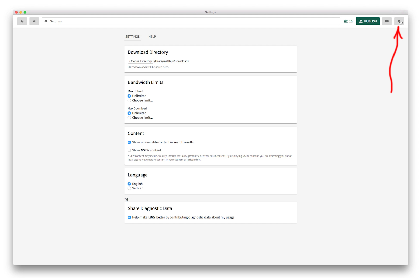
Task: Maximize window with green button
Action: tap(25, 12)
